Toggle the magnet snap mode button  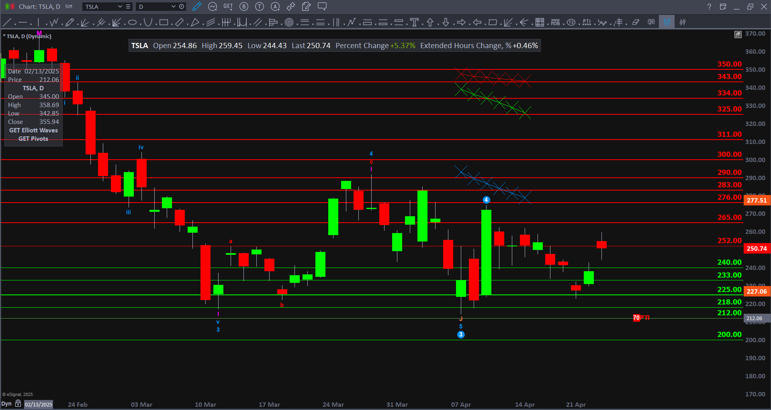[x=667, y=22]
